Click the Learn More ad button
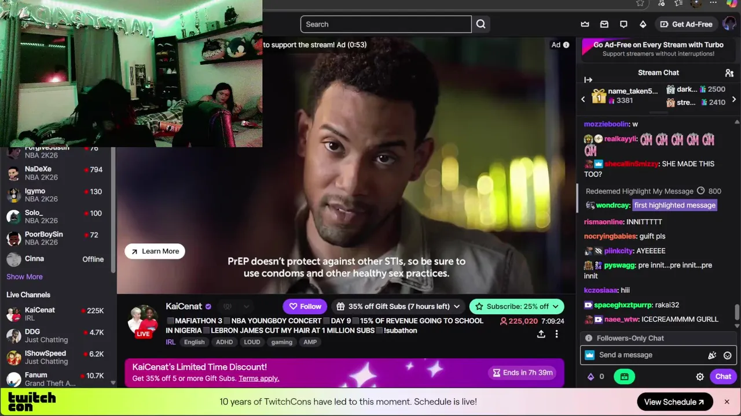The height and width of the screenshot is (416, 741). pos(155,251)
